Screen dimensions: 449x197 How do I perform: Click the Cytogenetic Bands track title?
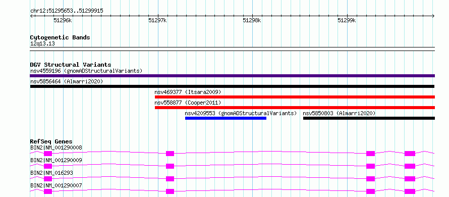click(60, 37)
